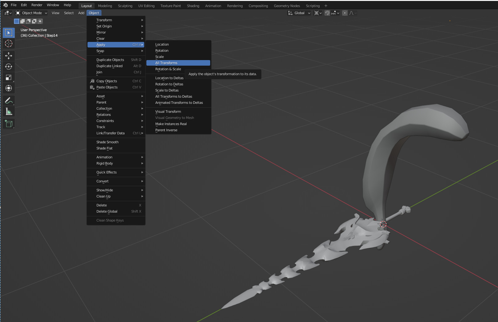Viewport: 498px width, 322px height.
Task: Activate the Rotate tool
Action: click(x=9, y=67)
